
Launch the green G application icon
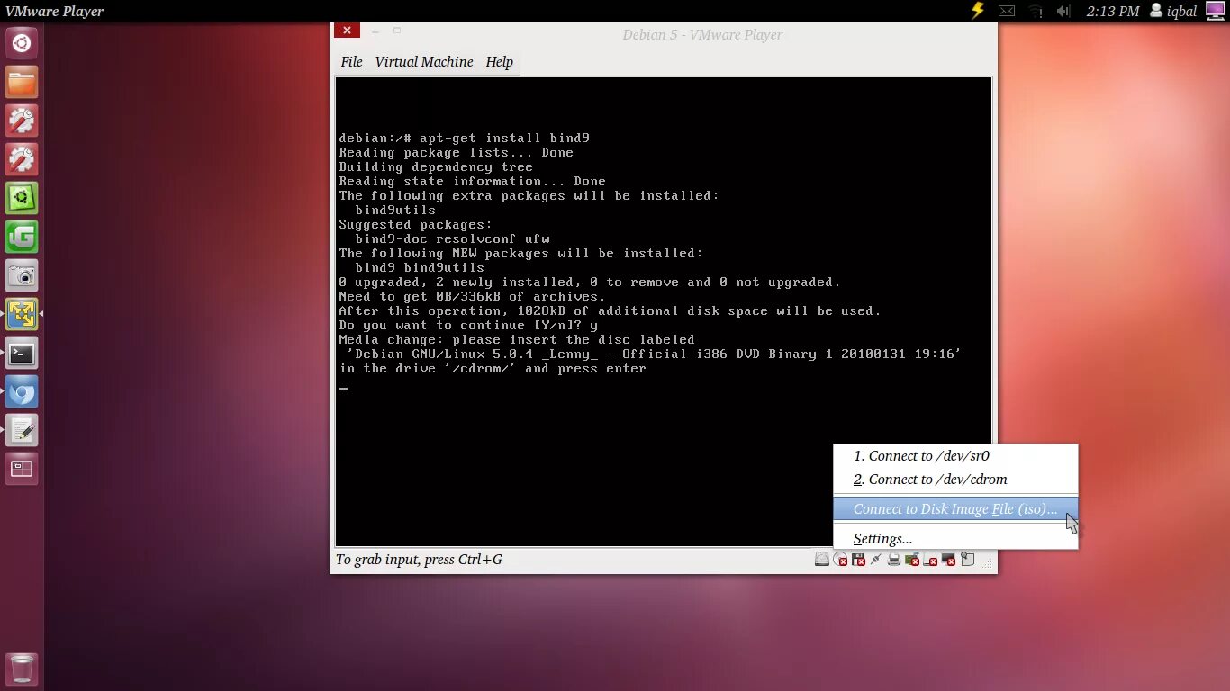point(22,237)
